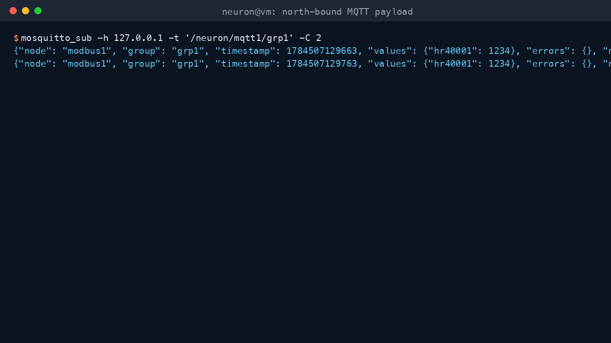
Task: Click the 'mosquitto_sub' command word
Action: click(56, 38)
